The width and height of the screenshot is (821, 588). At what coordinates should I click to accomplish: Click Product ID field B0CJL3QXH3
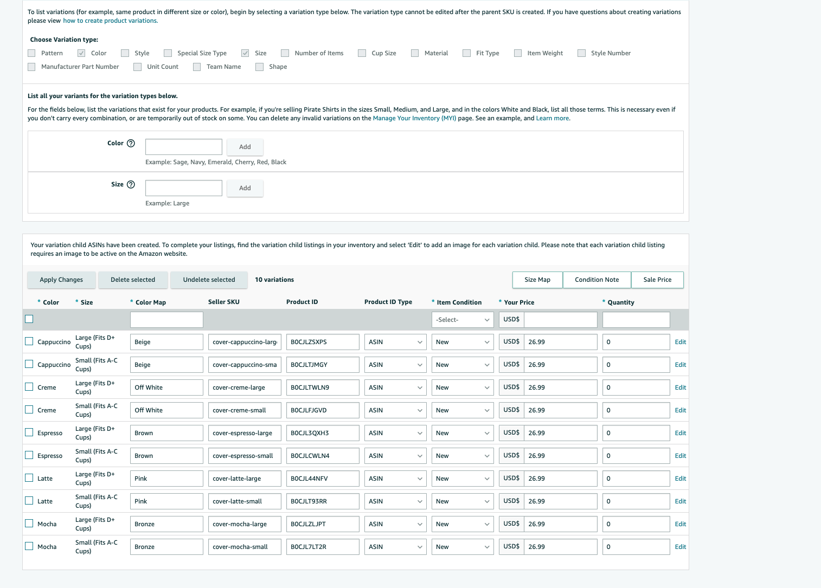tap(323, 433)
